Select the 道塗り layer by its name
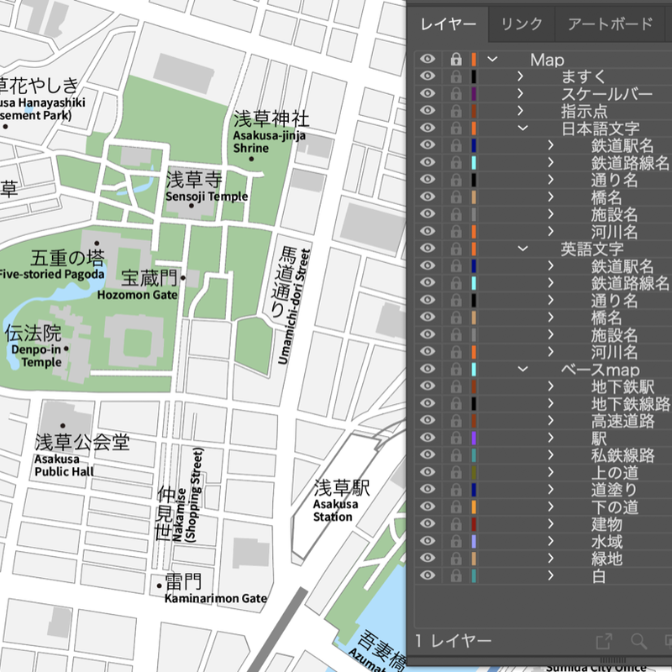This screenshot has height=672, width=672. (x=615, y=490)
